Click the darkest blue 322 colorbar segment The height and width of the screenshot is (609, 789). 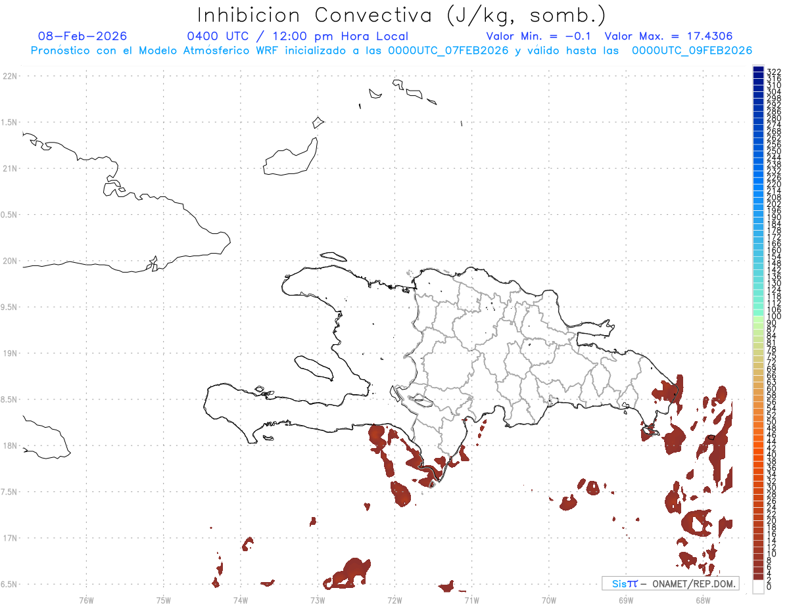click(x=758, y=70)
